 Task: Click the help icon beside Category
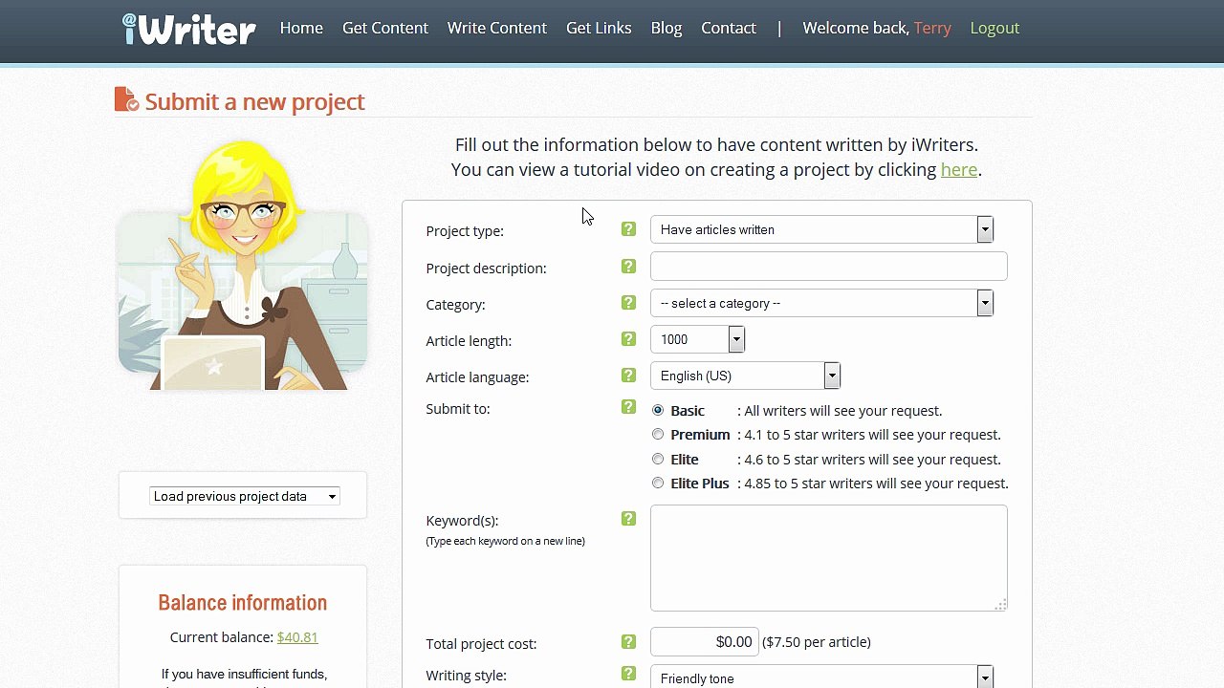point(628,303)
